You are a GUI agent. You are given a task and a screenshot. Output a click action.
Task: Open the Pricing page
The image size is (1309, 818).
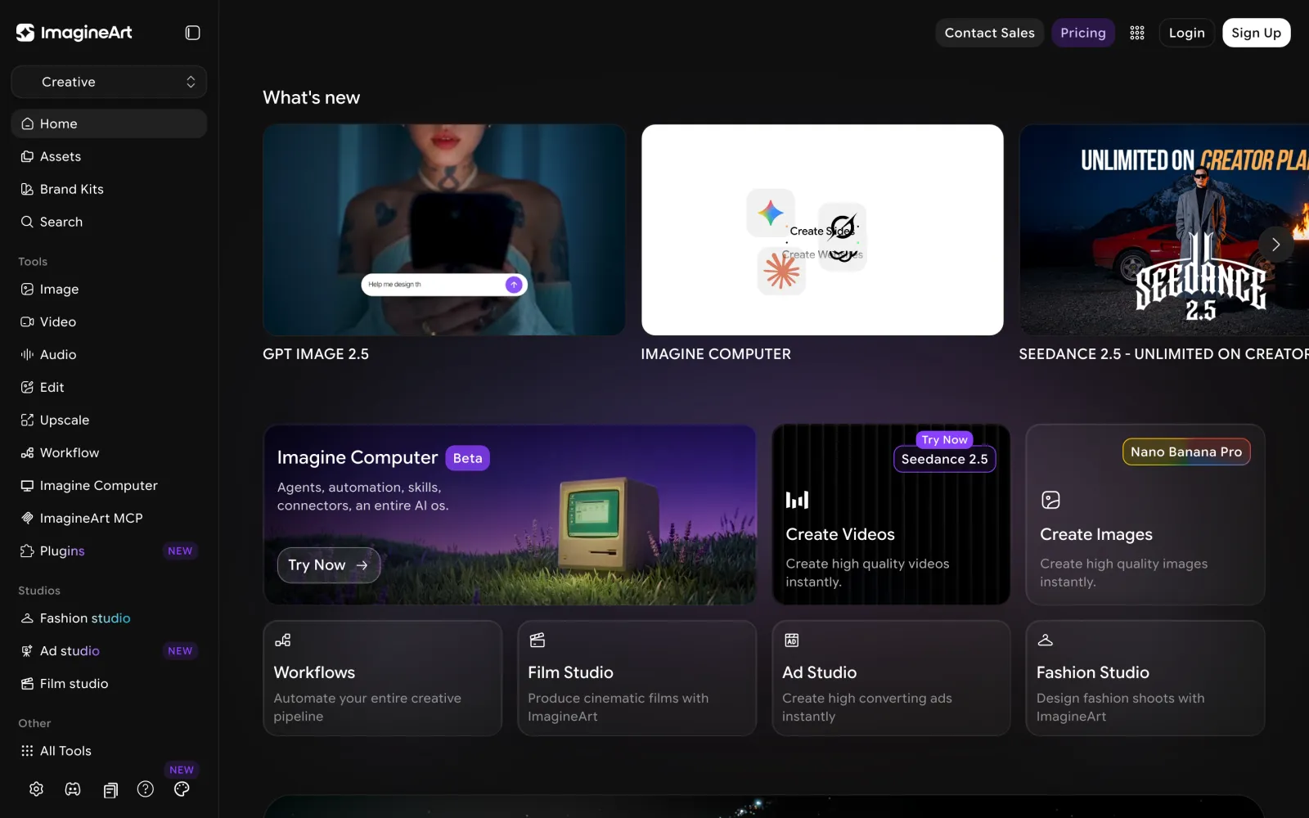tap(1083, 33)
